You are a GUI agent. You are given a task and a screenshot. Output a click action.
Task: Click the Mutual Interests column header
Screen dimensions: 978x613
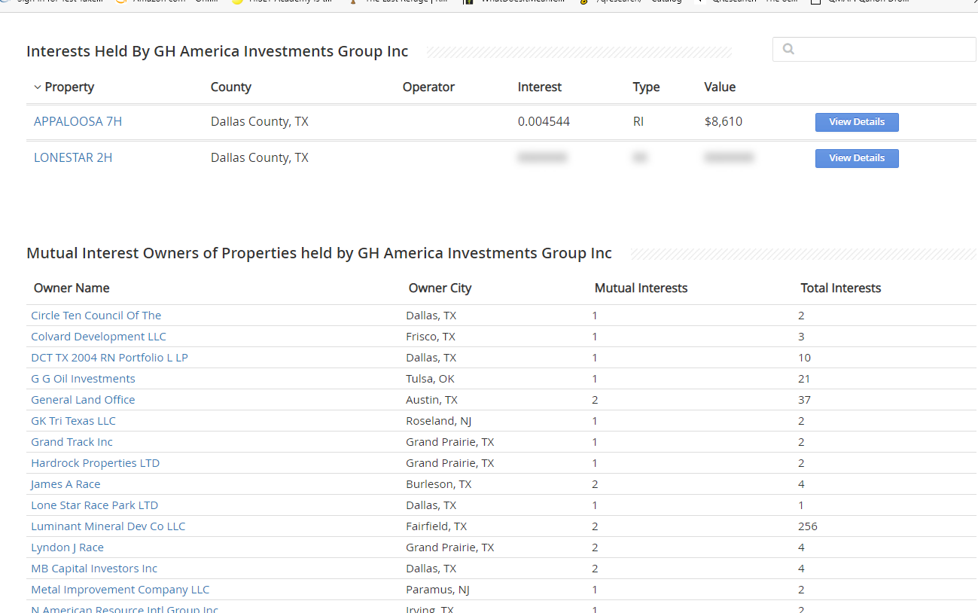tap(641, 288)
